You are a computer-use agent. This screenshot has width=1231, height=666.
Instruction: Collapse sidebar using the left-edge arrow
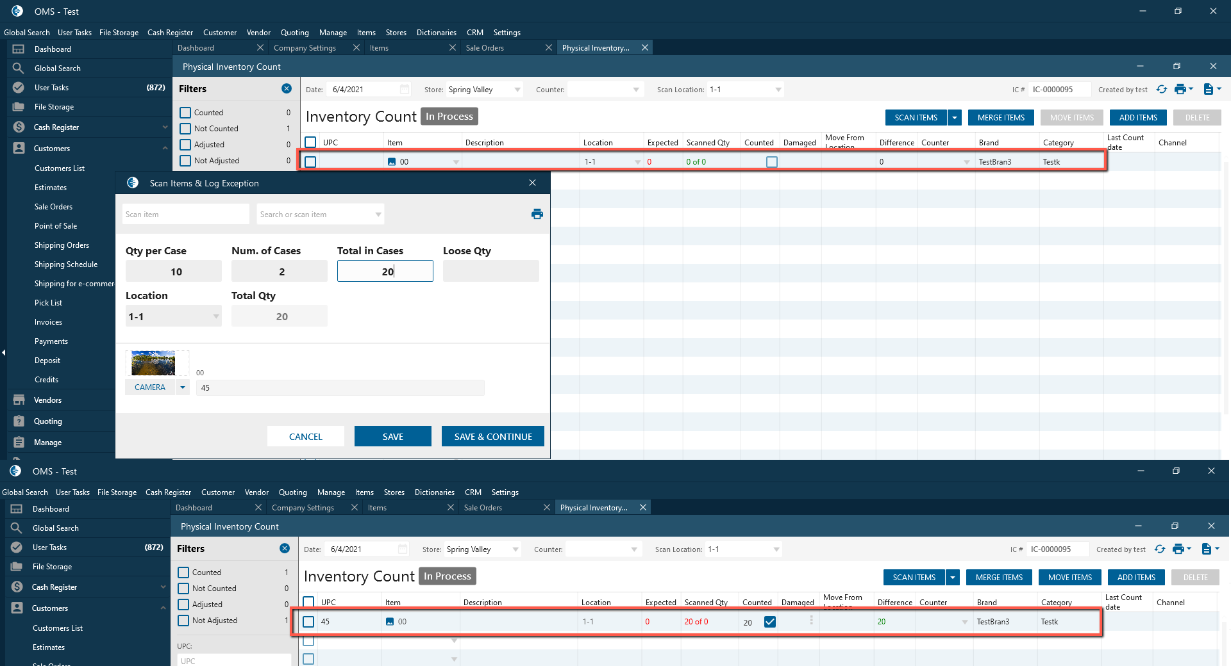4,352
